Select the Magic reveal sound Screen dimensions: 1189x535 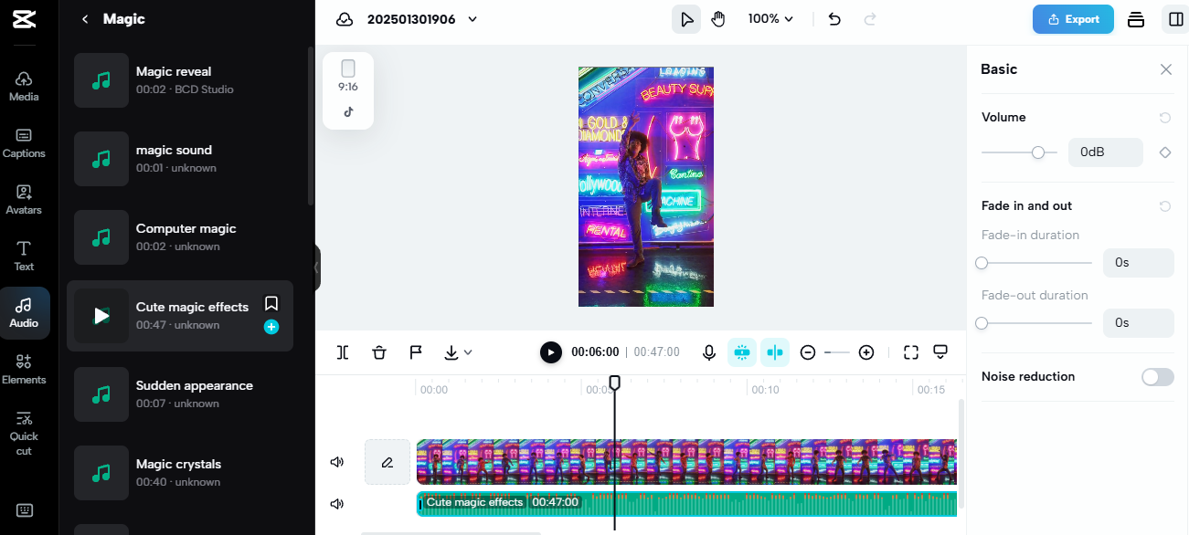click(180, 80)
